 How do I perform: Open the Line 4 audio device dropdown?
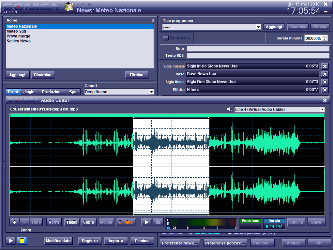(322, 110)
